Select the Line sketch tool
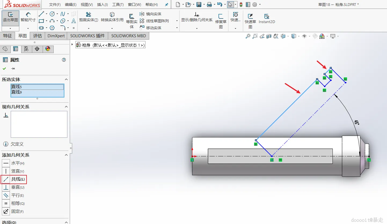The height and width of the screenshot is (224, 387). 41,14
